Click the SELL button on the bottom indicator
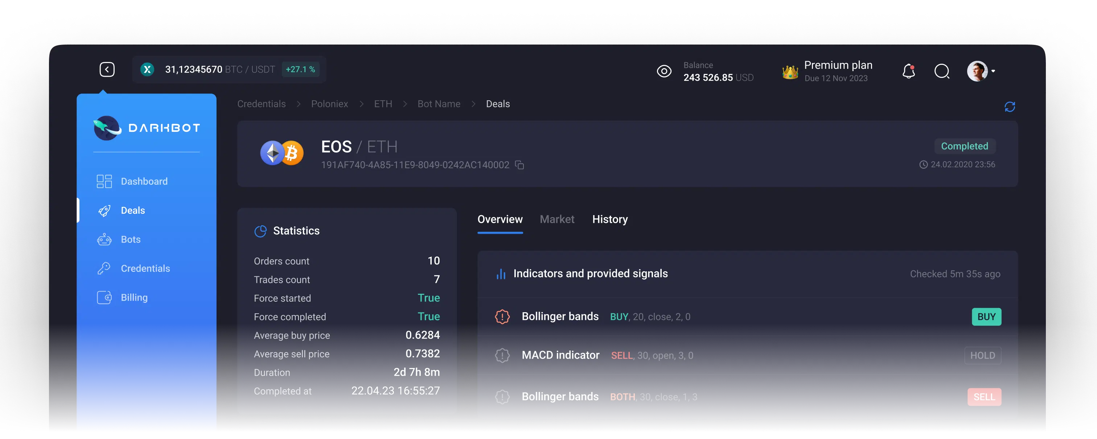Screen dimensions: 1097x439 click(x=984, y=397)
